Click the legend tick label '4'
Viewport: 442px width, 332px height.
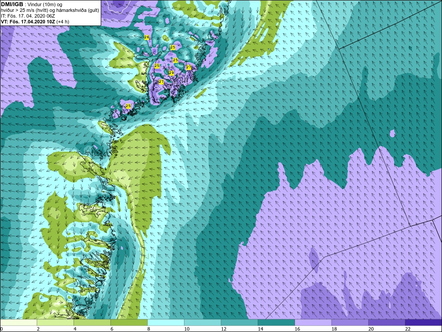click(x=75, y=329)
